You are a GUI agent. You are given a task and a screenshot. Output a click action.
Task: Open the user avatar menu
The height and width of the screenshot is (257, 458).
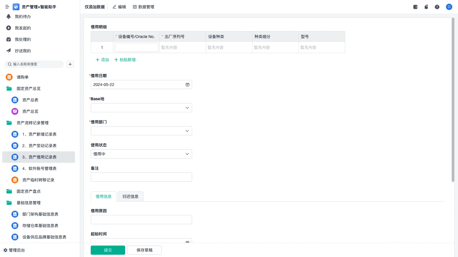point(449,7)
